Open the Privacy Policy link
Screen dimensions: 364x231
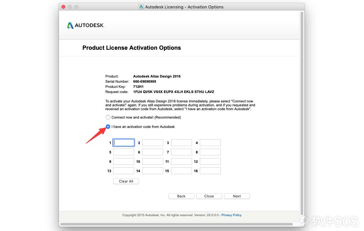point(231,215)
